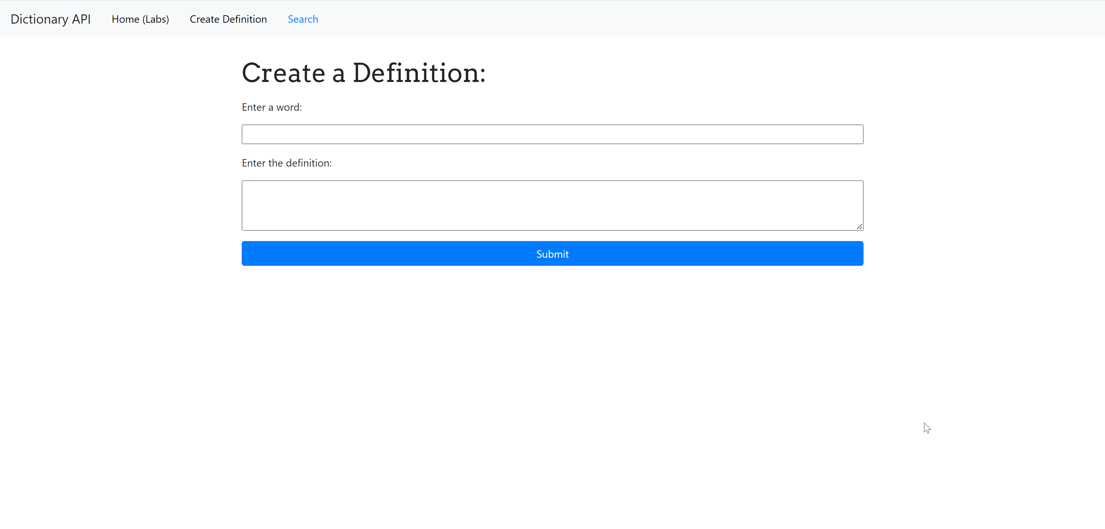This screenshot has width=1105, height=529.
Task: Open the Search nav link
Action: pyautogui.click(x=303, y=19)
